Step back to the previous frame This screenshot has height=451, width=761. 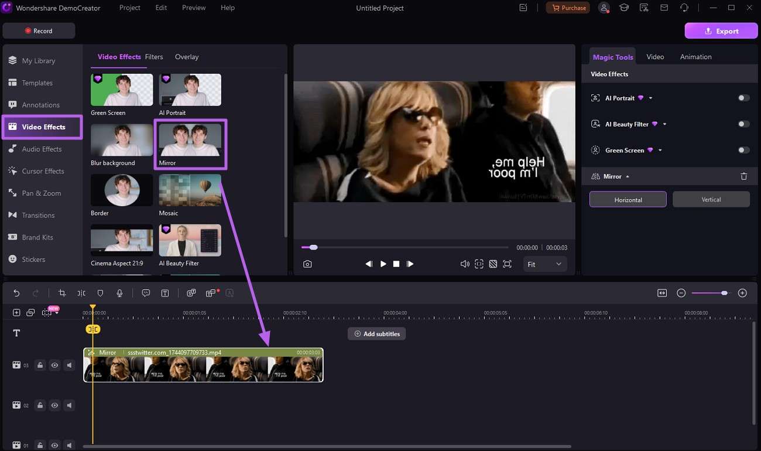369,264
